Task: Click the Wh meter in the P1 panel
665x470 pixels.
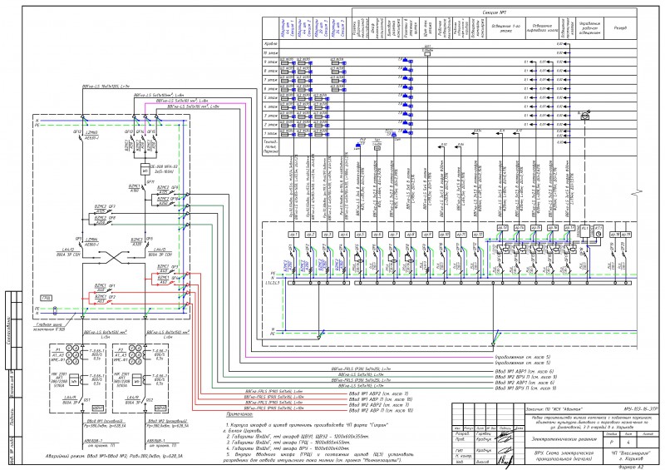Action: click(73, 380)
